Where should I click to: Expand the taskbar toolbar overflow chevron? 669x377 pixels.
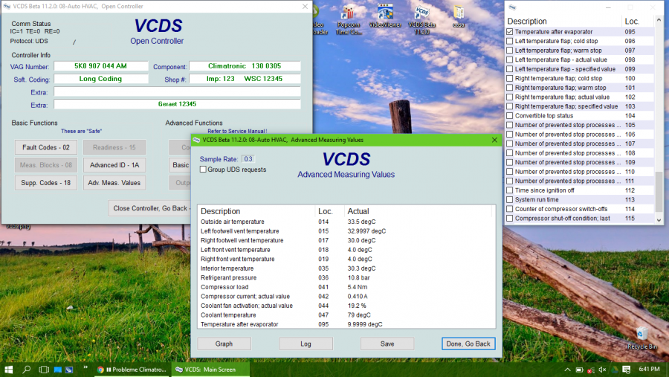(x=85, y=367)
